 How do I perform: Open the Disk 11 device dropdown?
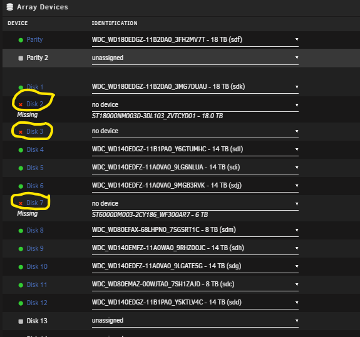point(195,284)
